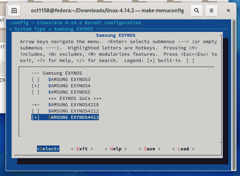Toggle highlighted SAMSUNG EXYNOS4412 checkbox
This screenshot has width=240, height=176.
(x=35, y=117)
